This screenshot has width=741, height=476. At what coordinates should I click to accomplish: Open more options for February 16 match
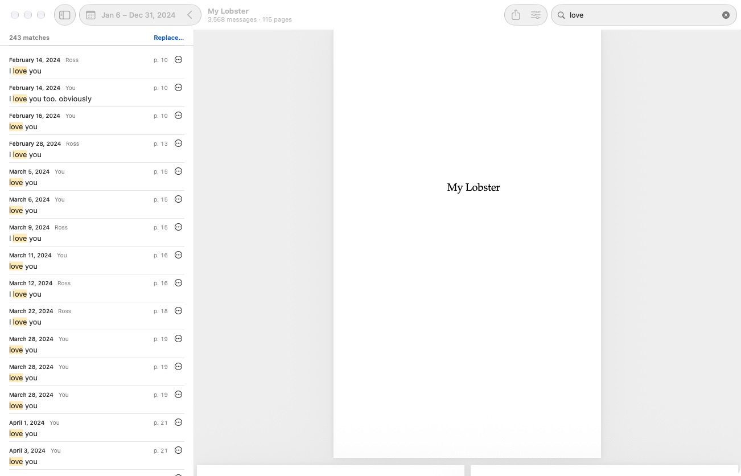[178, 116]
